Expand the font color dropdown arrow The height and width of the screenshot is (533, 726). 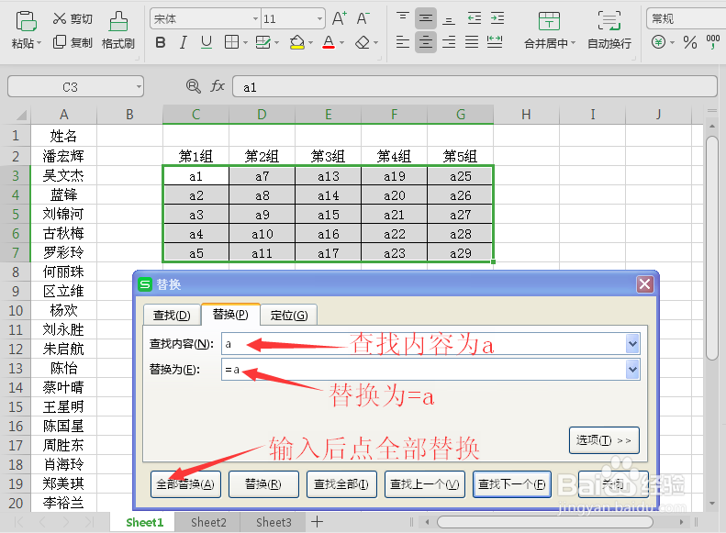[x=341, y=43]
